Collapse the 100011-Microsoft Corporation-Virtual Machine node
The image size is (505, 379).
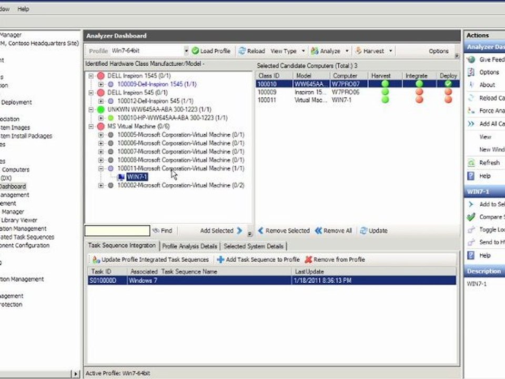[x=101, y=168]
